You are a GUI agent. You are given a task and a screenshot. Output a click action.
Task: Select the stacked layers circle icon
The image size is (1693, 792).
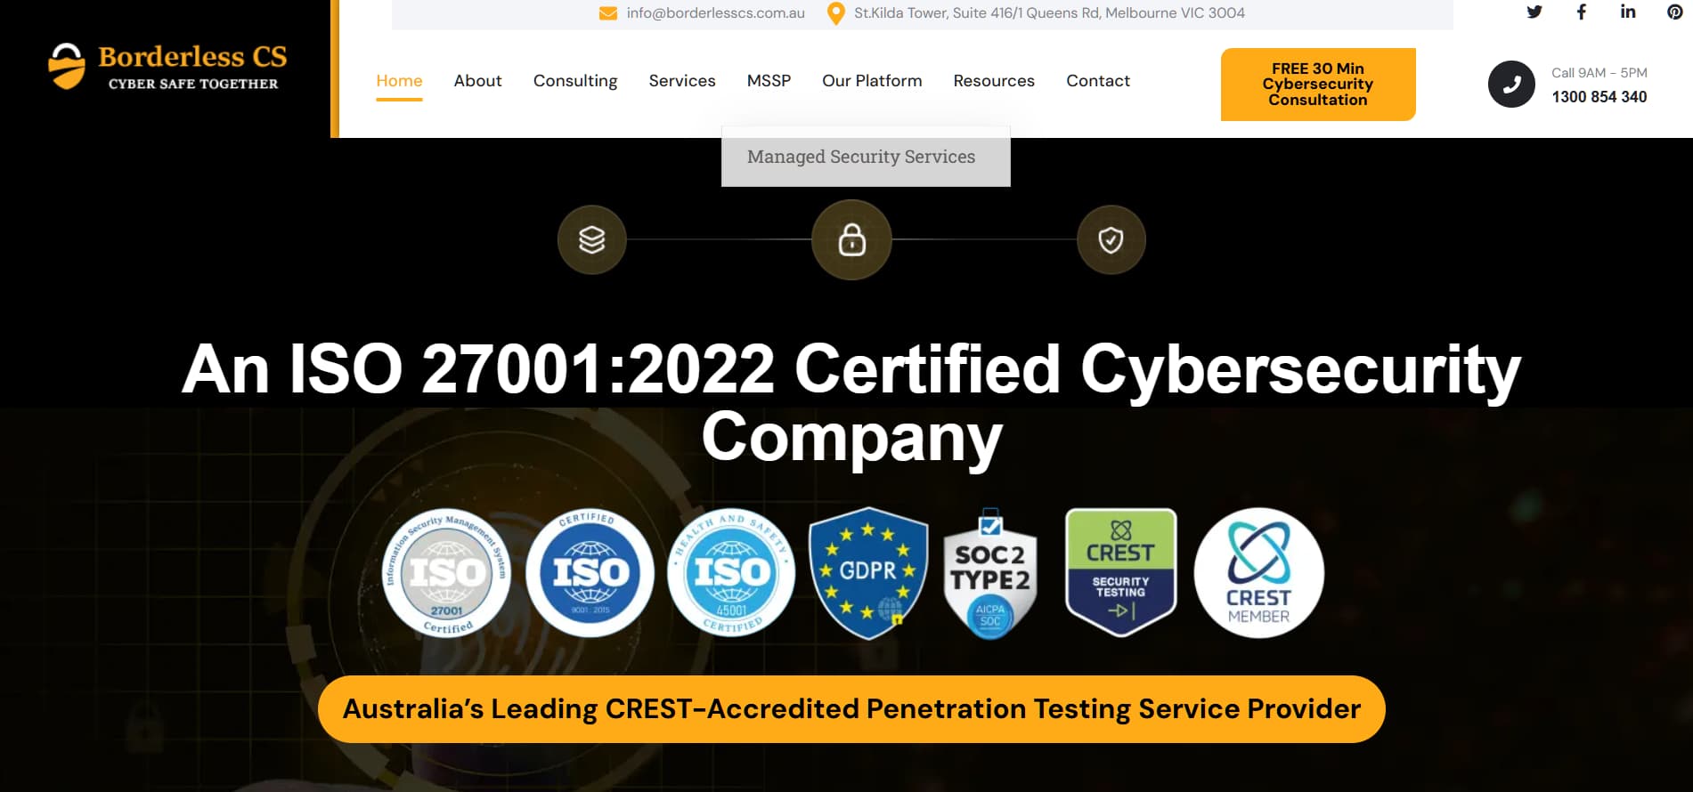[592, 240]
